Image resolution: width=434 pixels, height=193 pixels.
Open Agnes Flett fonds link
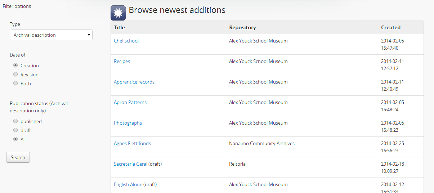point(132,143)
